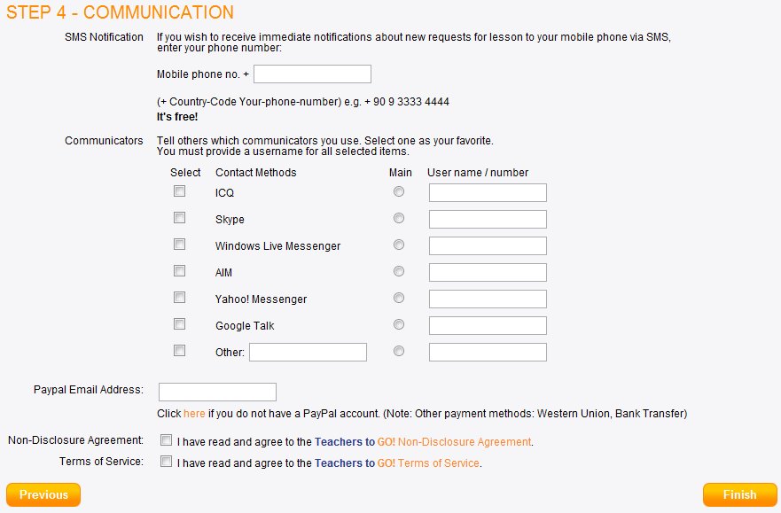Check the Google Talk checkbox
The width and height of the screenshot is (781, 513).
179,324
